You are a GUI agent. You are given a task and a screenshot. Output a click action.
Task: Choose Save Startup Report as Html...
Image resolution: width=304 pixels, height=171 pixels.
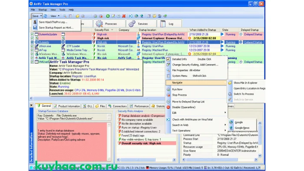point(56,28)
